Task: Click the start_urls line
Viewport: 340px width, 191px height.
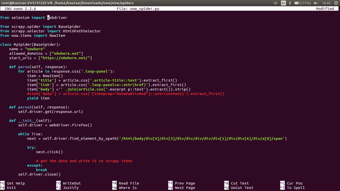Action: (50, 58)
